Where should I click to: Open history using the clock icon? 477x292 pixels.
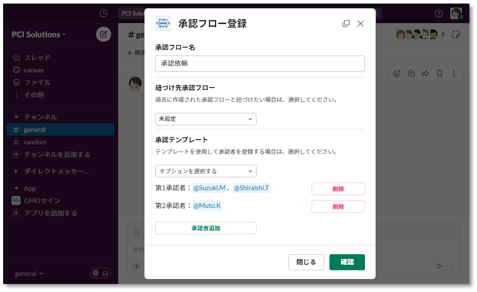(103, 14)
